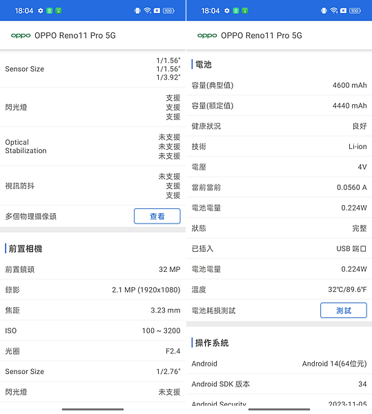This screenshot has height=414, width=372.
Task: Tap the left screen title OPPO Reno11 Pro 5G
Action: coord(75,35)
